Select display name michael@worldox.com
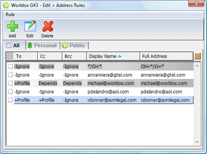The width and height of the screenshot is (207, 154). (111, 83)
